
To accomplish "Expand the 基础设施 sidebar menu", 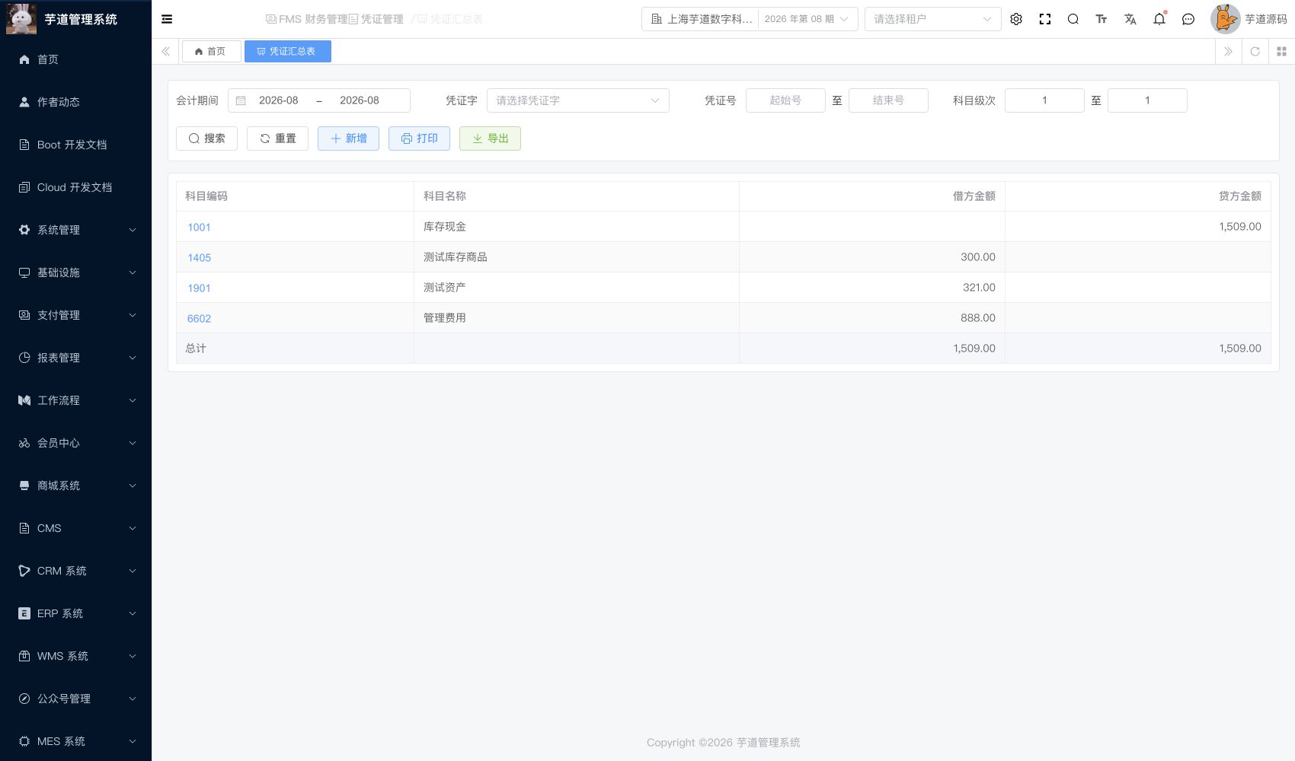I will (x=75, y=272).
